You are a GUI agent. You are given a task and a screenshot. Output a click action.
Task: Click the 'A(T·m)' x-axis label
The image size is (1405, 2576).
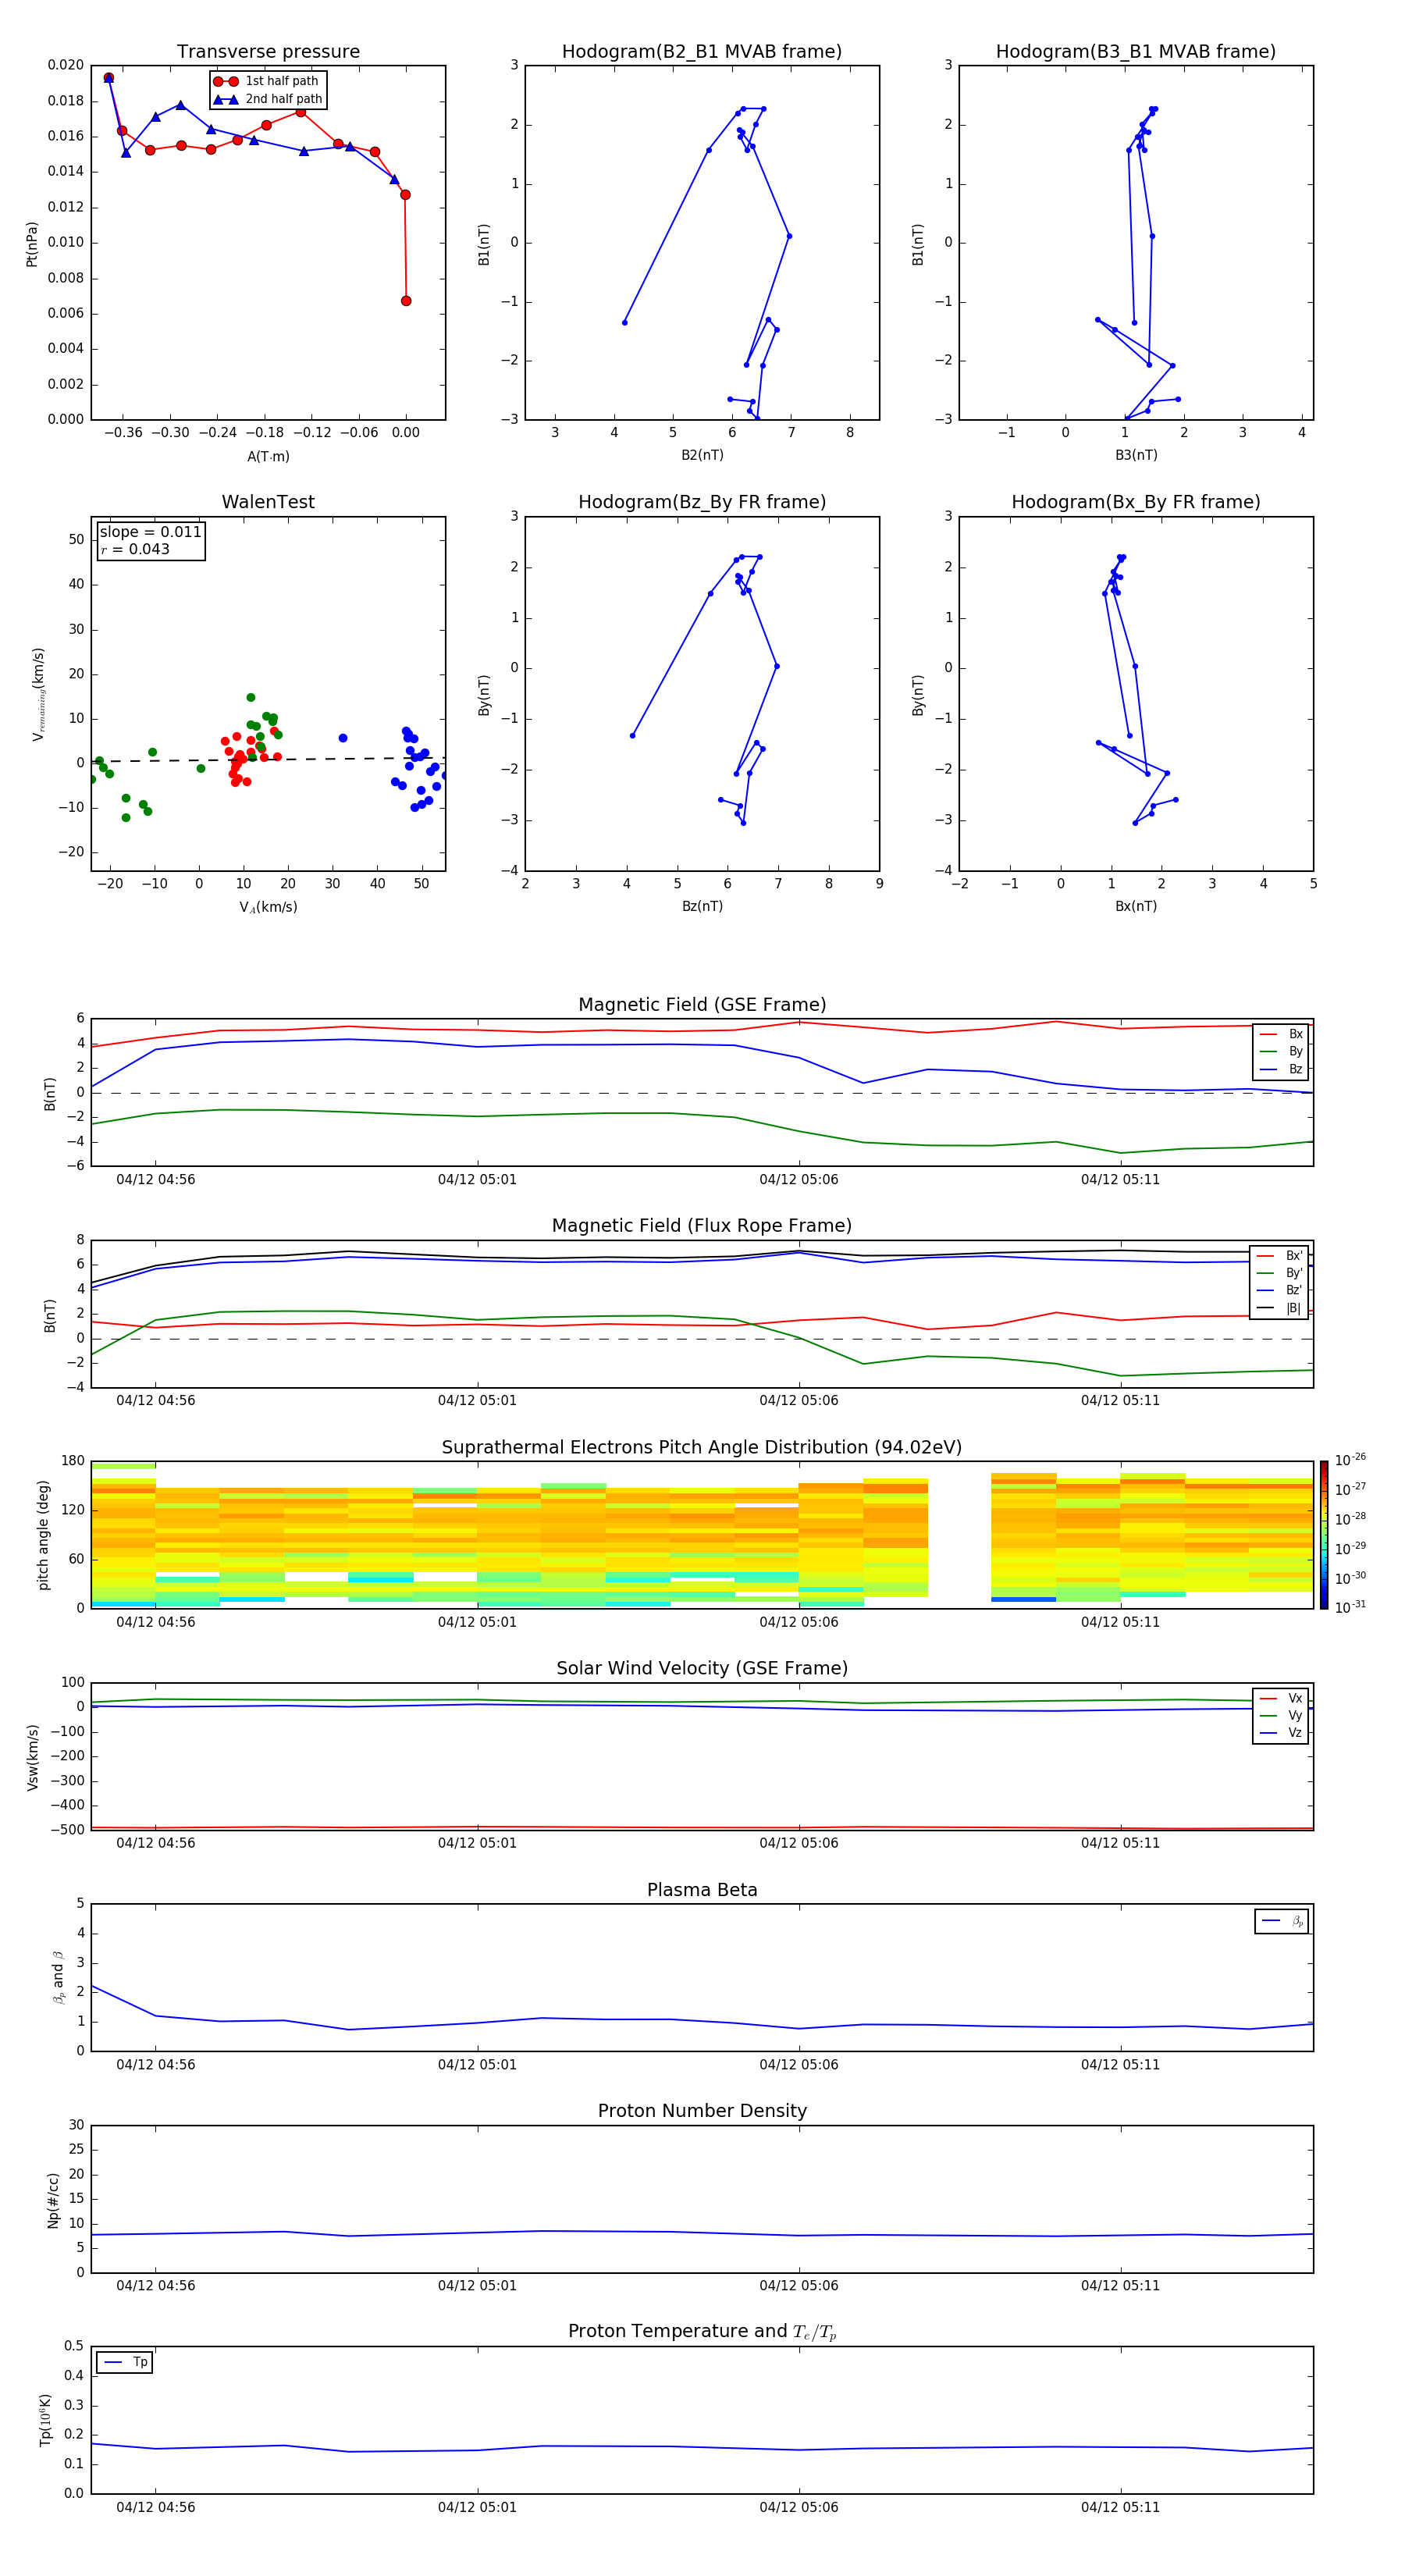(x=268, y=457)
